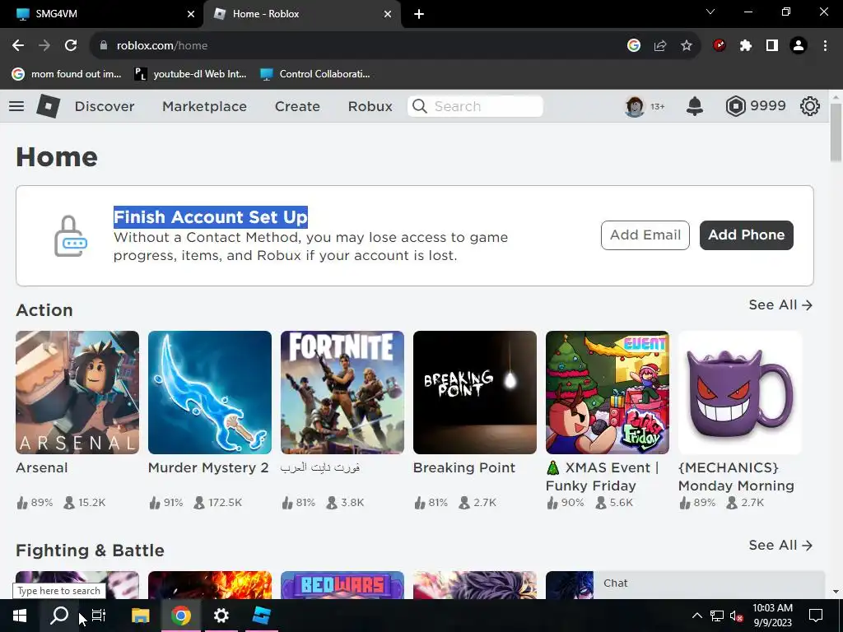Go back with browser back arrow
The height and width of the screenshot is (632, 843).
[x=18, y=46]
